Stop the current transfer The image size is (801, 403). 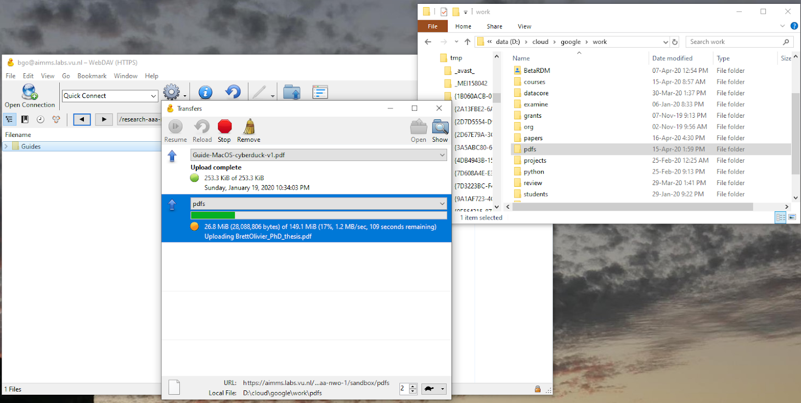click(224, 128)
